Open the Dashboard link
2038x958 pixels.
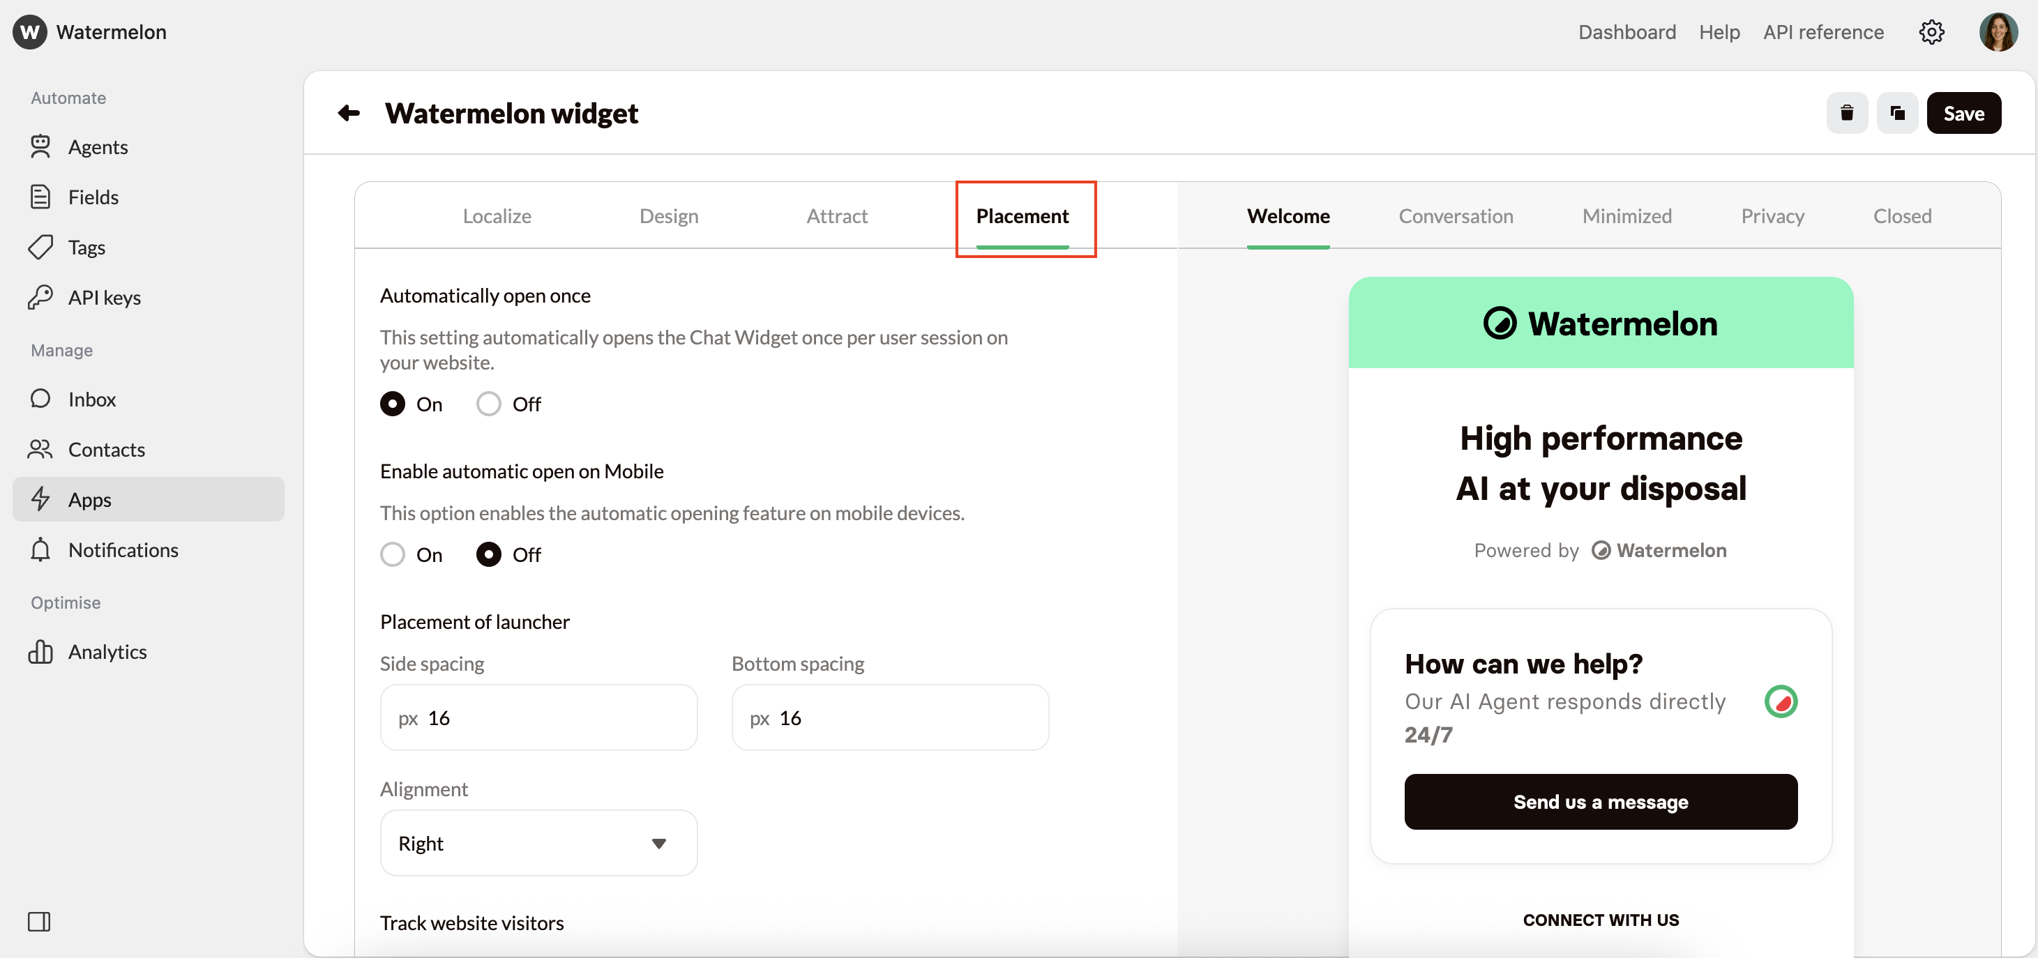tap(1626, 31)
